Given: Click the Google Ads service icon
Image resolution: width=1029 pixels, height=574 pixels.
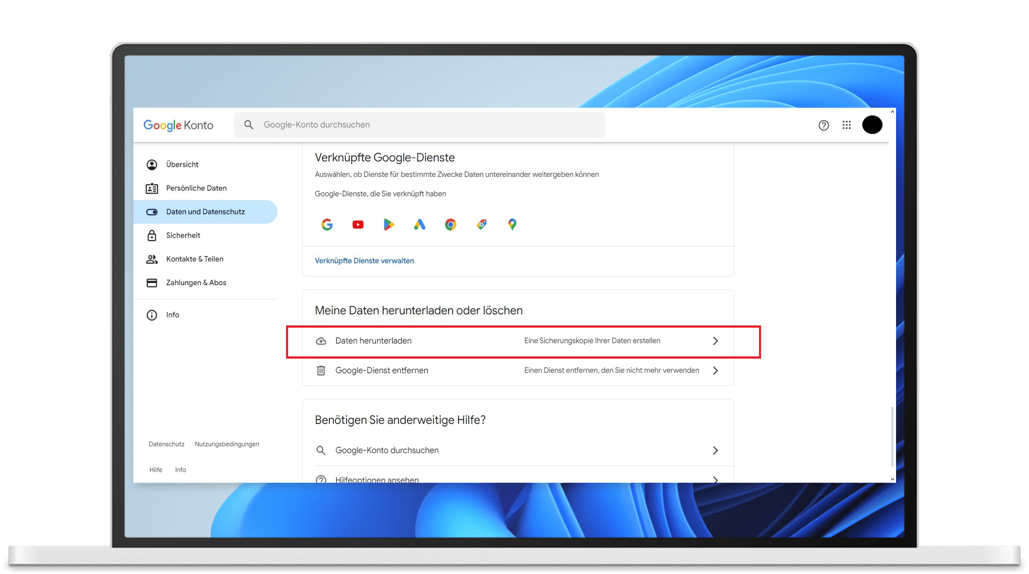Looking at the screenshot, I should pos(419,225).
